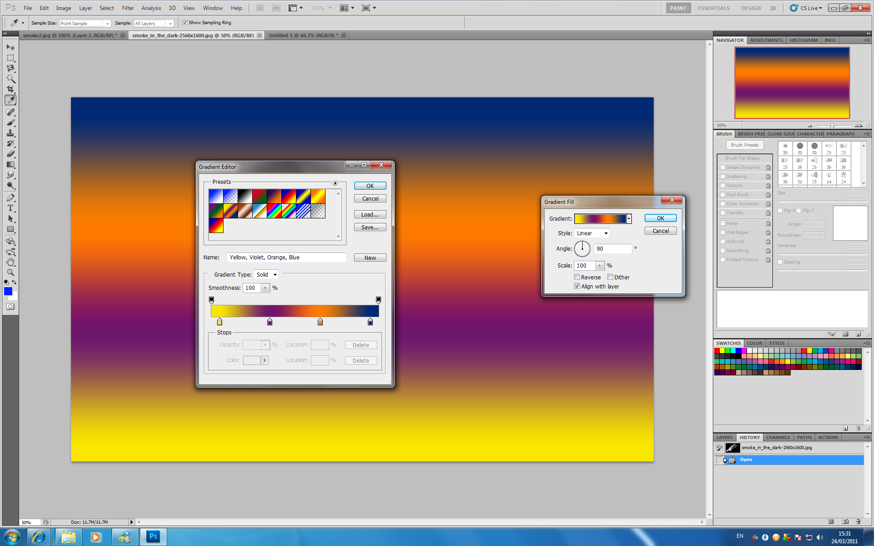Open the Sample Size dropdown
The image size is (874, 546).
[x=85, y=23]
